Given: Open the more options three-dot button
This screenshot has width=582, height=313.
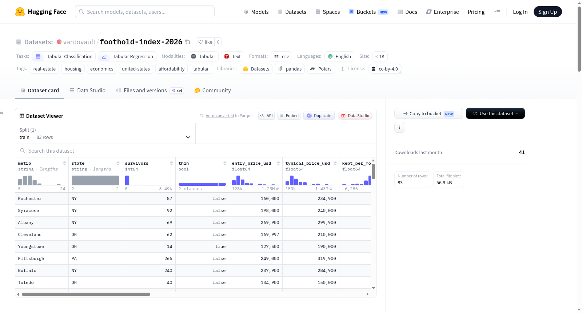Looking at the screenshot, I should point(400,127).
